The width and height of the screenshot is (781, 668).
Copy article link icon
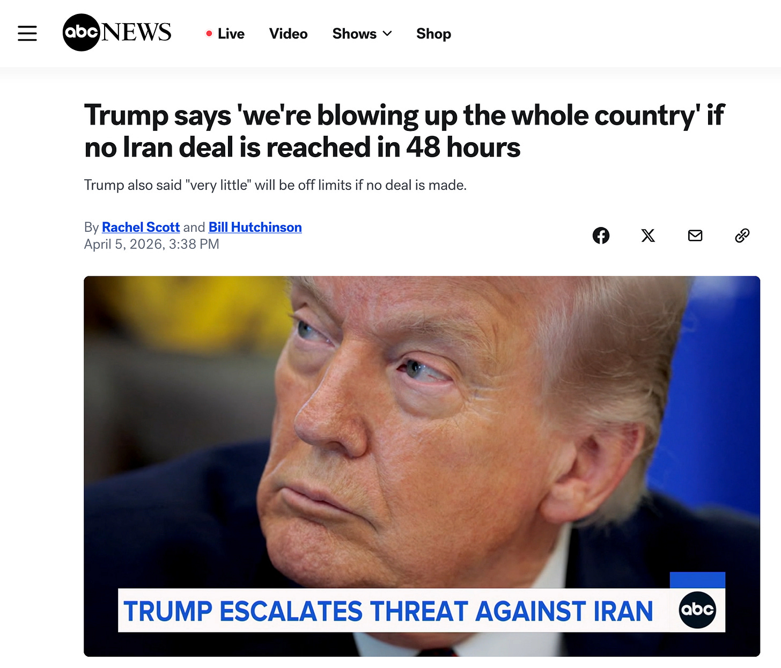click(x=742, y=236)
